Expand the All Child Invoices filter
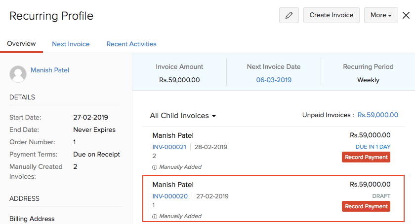 click(x=183, y=116)
